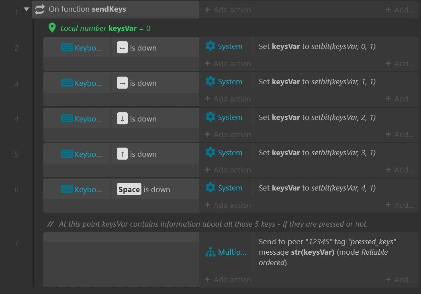Select the comment about keysVar containing keys
This screenshot has width=421, height=294.
[x=207, y=224]
